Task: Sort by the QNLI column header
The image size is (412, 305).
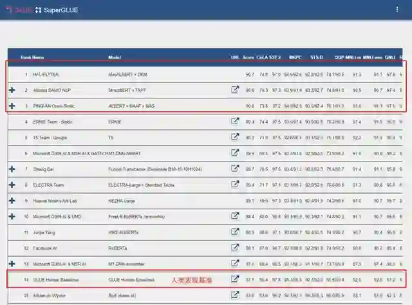Action: point(390,57)
